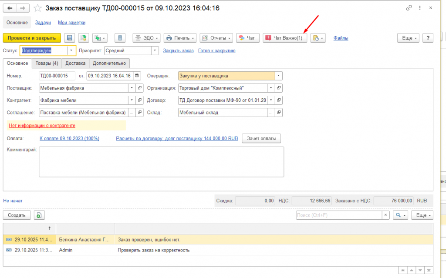Screen dimensions: 446x278
Task: Open document movements report icon
Action: coord(120,38)
